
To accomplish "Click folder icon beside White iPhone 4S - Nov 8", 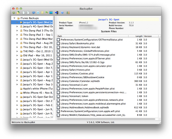I will (x=21, y=93).
